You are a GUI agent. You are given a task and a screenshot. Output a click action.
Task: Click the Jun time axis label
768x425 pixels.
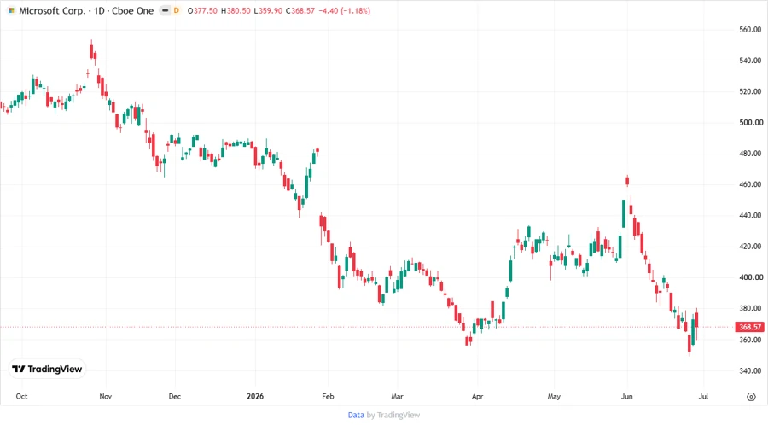coord(627,396)
